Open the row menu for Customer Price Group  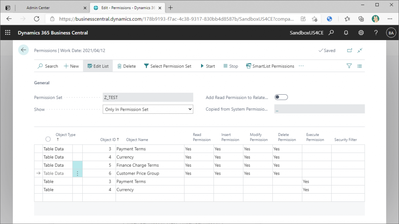pos(78,173)
